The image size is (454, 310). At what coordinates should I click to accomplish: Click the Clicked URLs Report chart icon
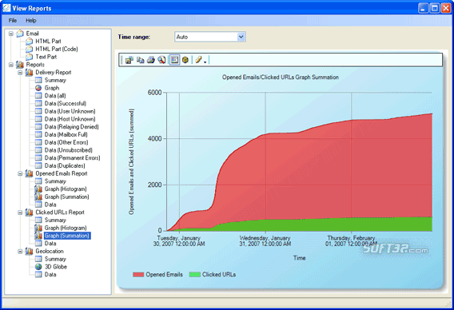[x=30, y=212]
